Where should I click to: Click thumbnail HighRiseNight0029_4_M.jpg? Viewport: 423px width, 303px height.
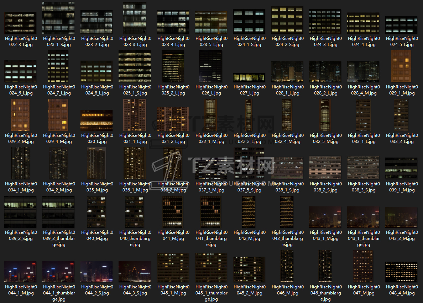click(x=58, y=115)
